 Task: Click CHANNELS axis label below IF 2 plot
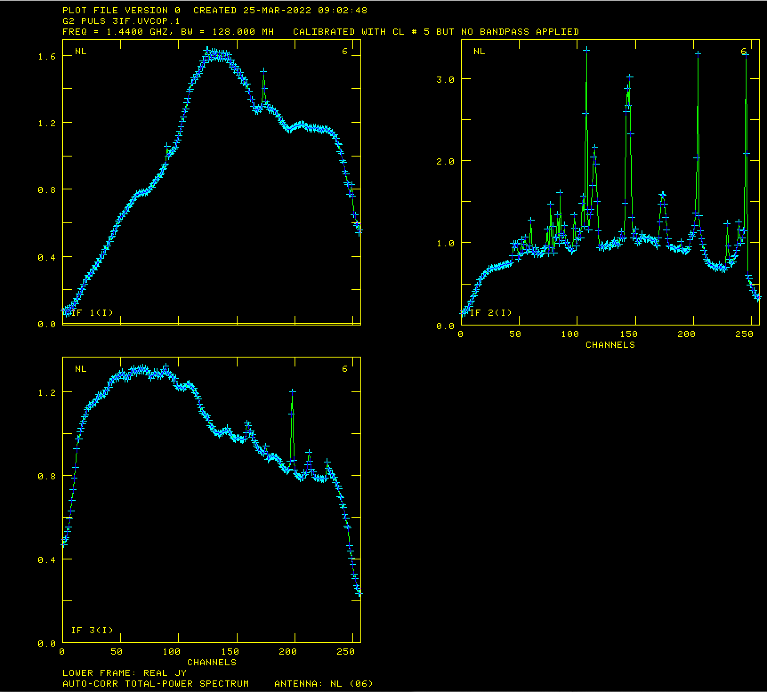pyautogui.click(x=610, y=345)
